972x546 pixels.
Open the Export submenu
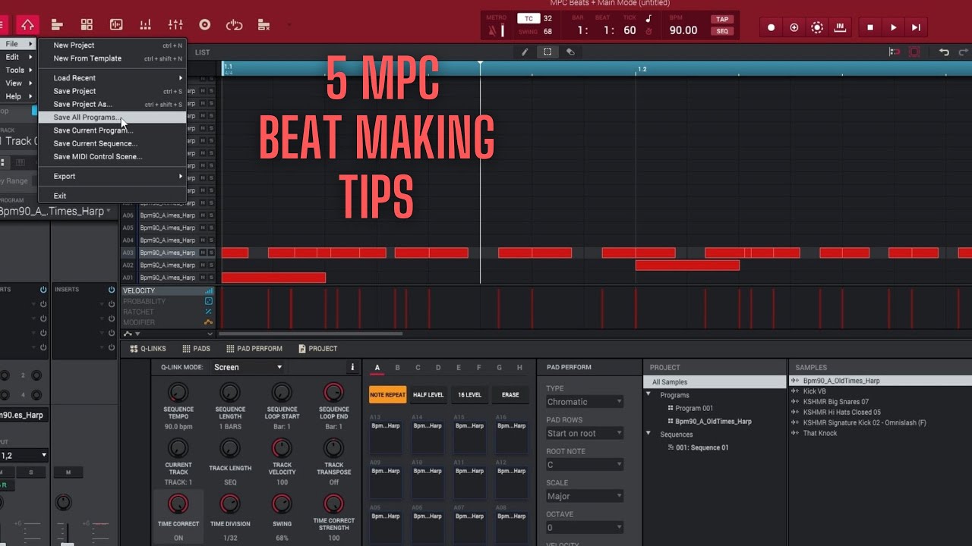(112, 177)
